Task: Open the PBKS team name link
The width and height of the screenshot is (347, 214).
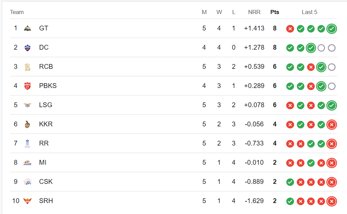Action: (x=48, y=86)
